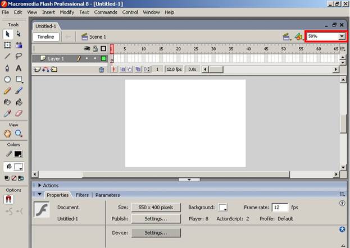Toggle show/hide all layers eye icon
Screen dimensions: 350x248
click(87, 48)
